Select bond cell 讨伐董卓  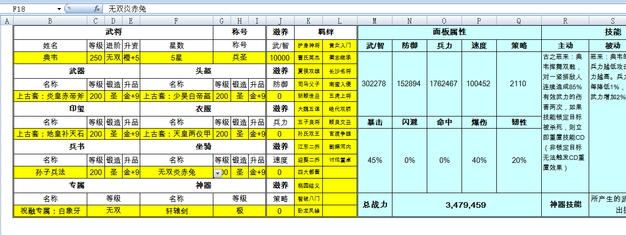(340, 160)
